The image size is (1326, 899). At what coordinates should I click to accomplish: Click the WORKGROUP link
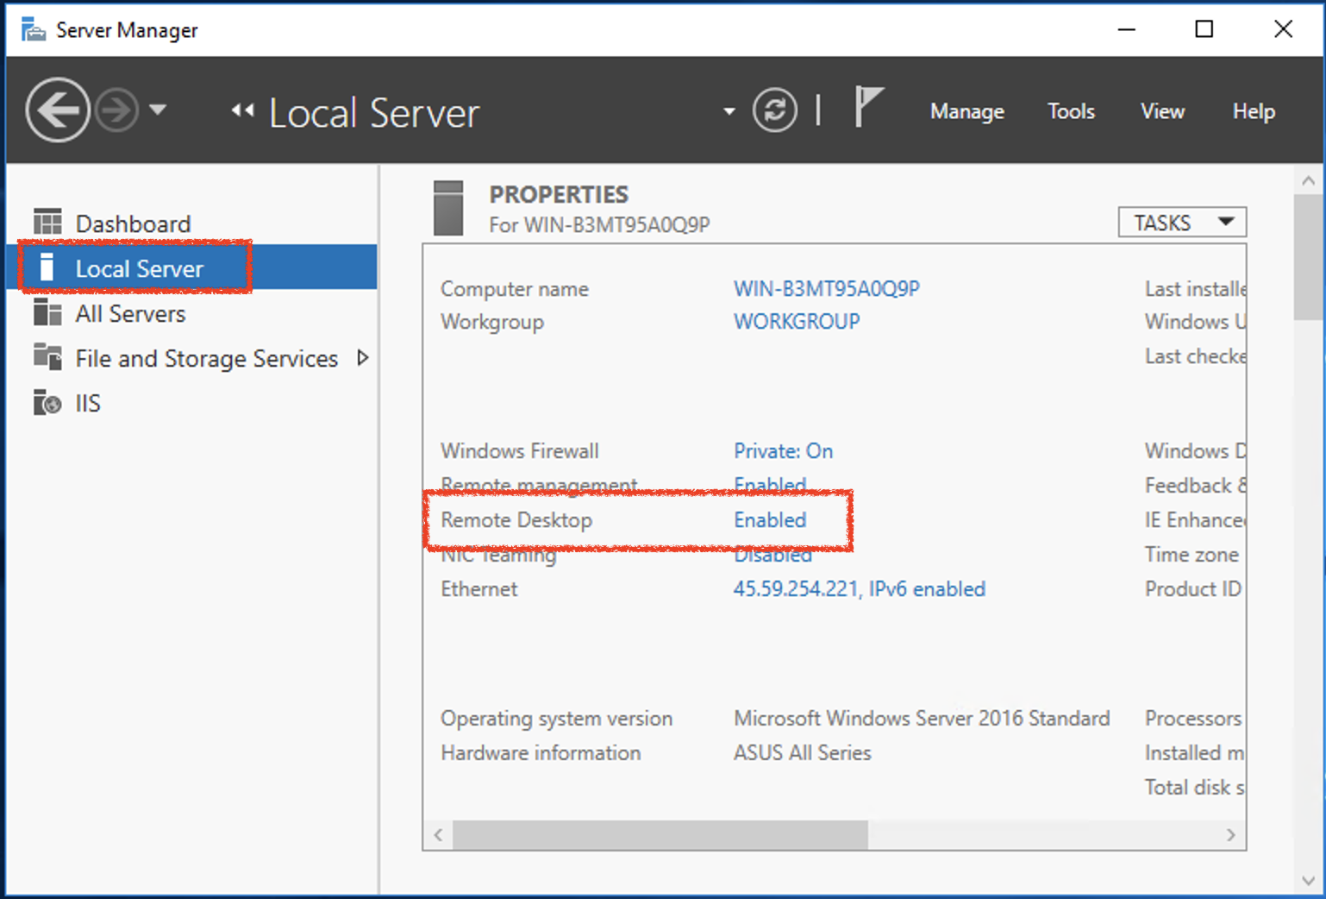pyautogui.click(x=797, y=321)
